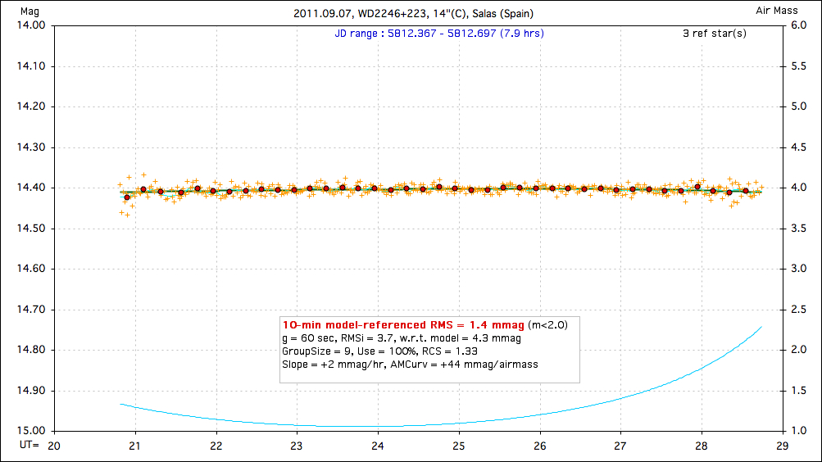Click the 6.0 air mass tick label

tap(799, 25)
